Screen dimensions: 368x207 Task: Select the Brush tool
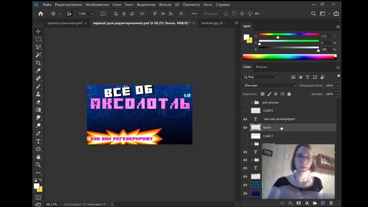pos(39,86)
